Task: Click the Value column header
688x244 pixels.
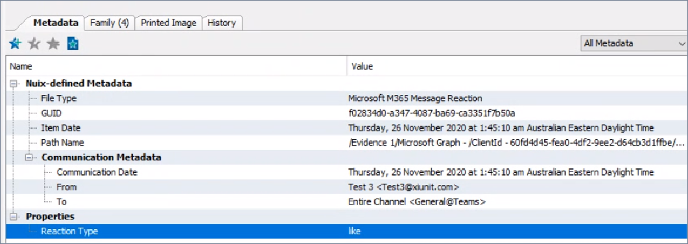Action: click(x=517, y=67)
